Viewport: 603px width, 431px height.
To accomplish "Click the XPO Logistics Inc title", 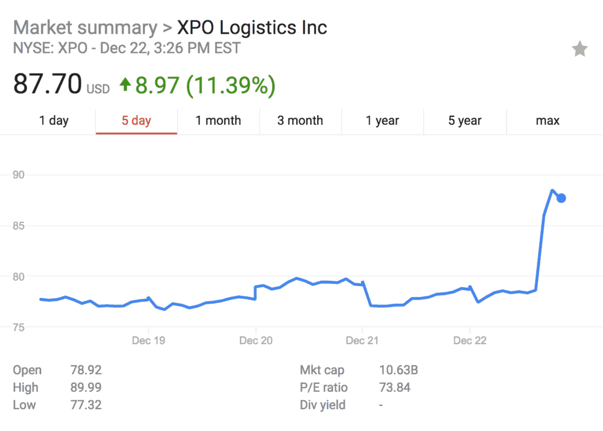I will [252, 28].
